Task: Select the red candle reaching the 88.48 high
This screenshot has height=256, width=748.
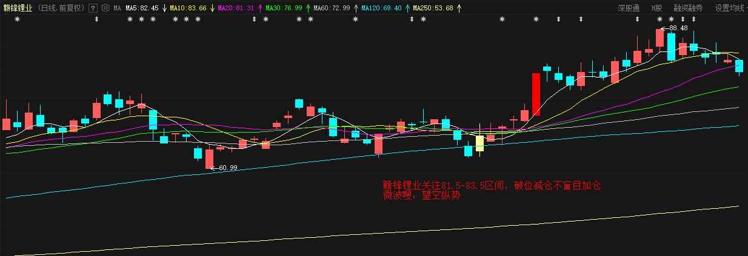Action: (x=660, y=38)
